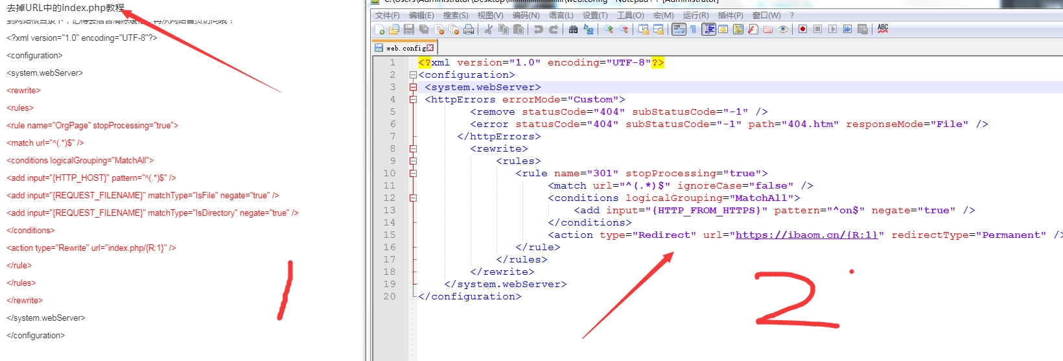Click the Undo arrow icon
This screenshot has width=1063, height=361.
[x=538, y=29]
